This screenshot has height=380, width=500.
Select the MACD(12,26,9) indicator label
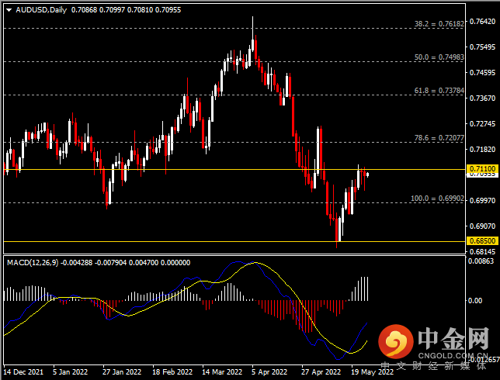(33, 263)
